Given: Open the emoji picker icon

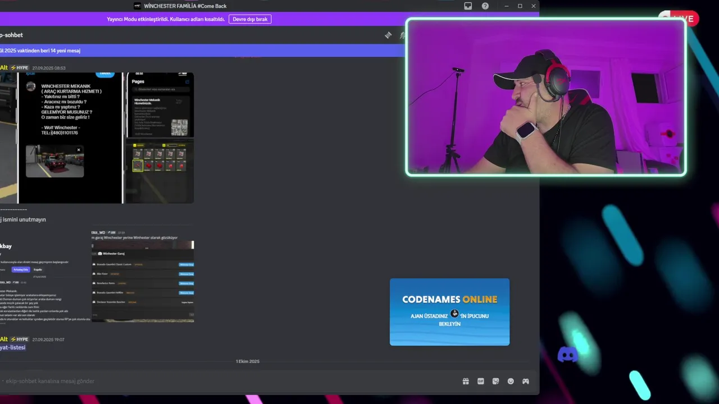Looking at the screenshot, I should tap(511, 381).
